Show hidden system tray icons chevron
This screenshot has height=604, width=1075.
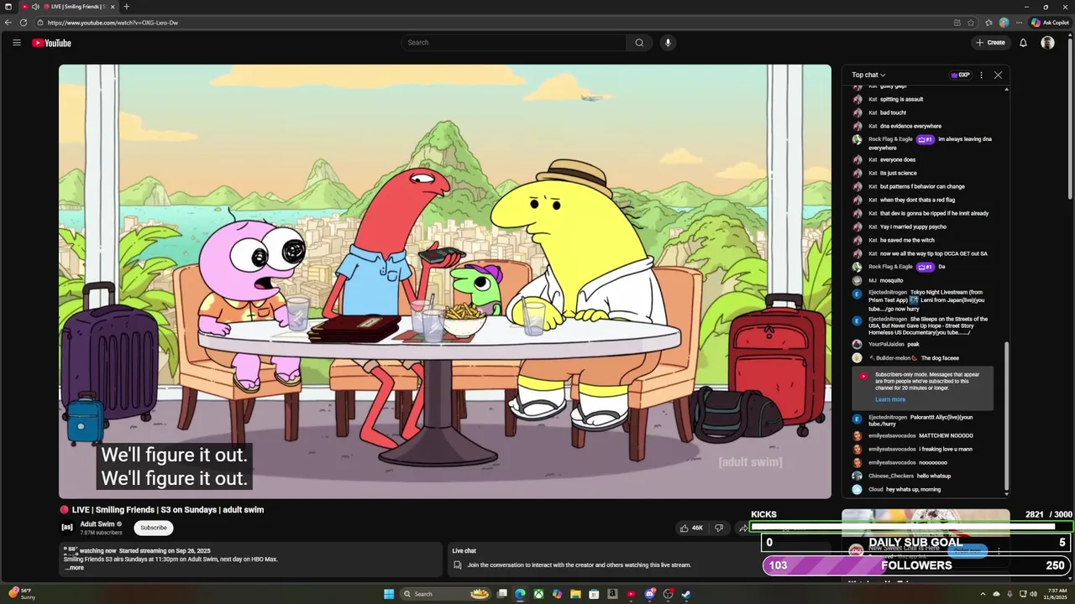pyautogui.click(x=984, y=594)
